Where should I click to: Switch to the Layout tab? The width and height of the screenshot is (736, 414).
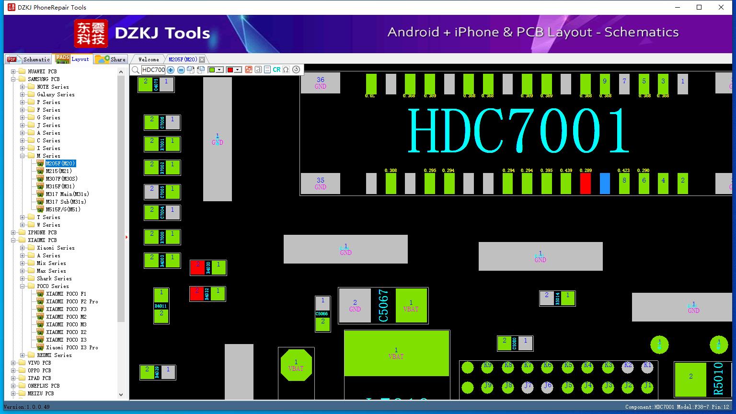[72, 59]
